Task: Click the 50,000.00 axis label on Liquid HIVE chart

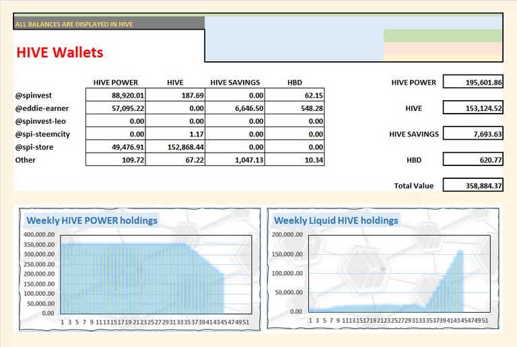Action: tap(289, 293)
